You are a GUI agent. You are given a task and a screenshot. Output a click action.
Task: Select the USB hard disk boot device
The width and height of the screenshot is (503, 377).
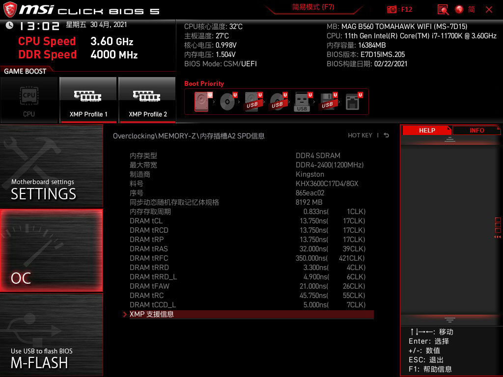(x=253, y=102)
